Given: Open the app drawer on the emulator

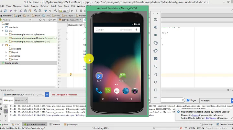Looking at the screenshot, I should (116, 91).
